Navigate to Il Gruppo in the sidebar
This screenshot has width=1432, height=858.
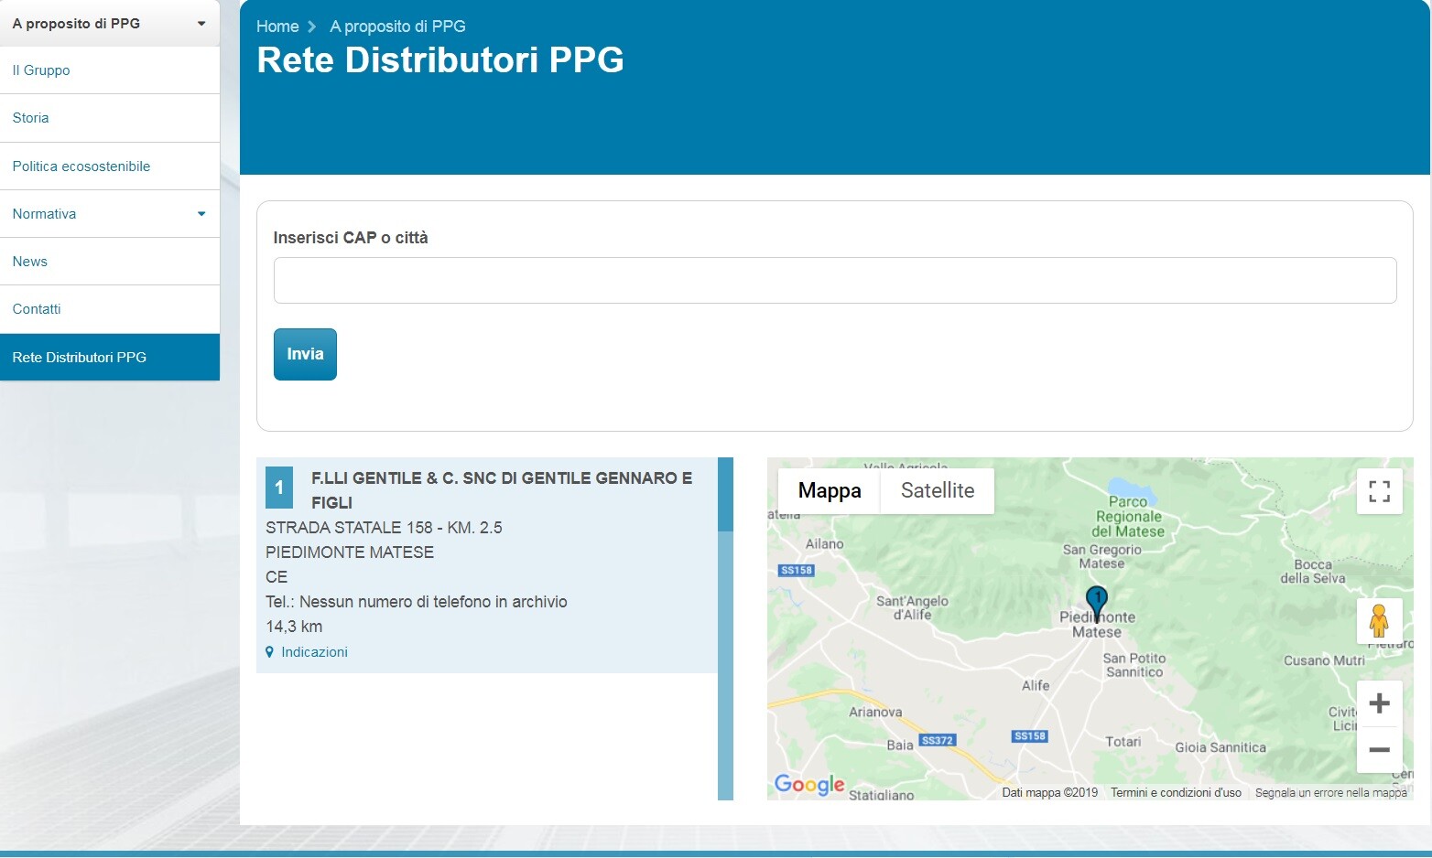pos(40,70)
